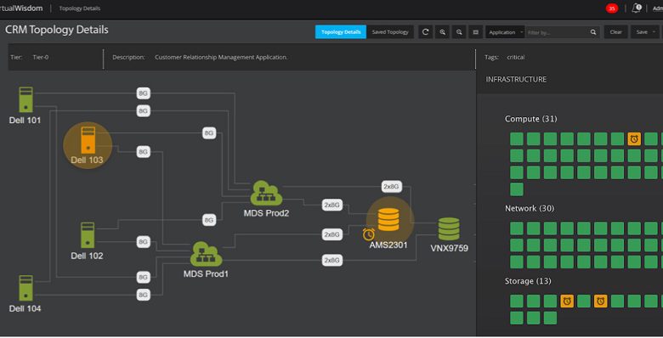Click the zoom in magnifier icon
The image size is (663, 338).
pos(442,32)
